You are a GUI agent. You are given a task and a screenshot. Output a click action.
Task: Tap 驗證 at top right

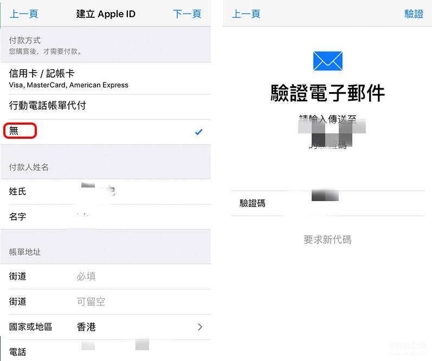tap(414, 14)
